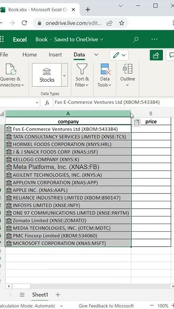Open the Comments pane icon
The image size is (174, 309).
(x=171, y=55)
